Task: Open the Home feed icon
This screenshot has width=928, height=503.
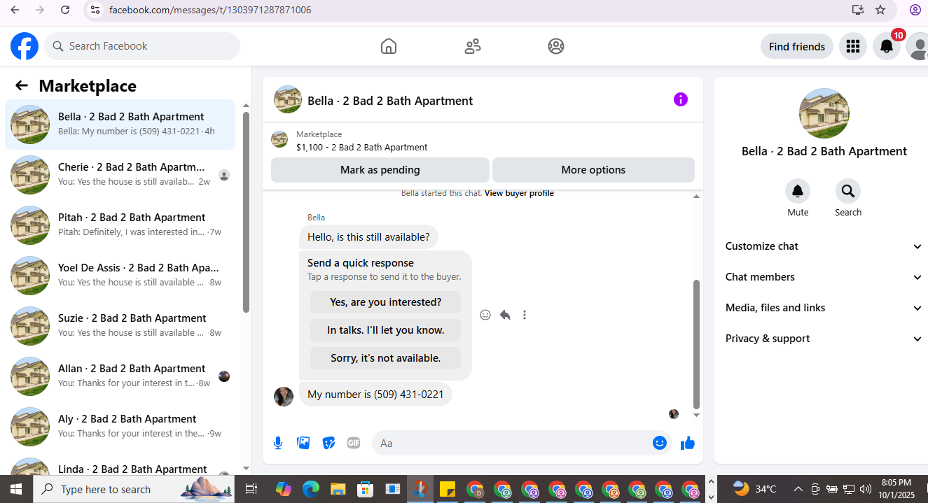Action: [x=389, y=46]
